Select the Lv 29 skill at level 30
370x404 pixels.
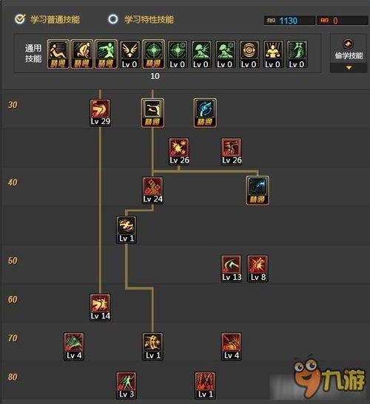[x=100, y=112]
